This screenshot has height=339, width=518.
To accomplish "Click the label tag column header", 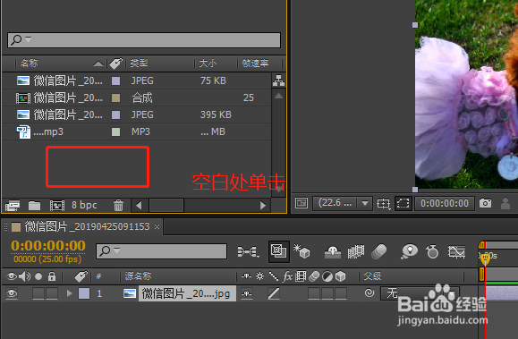I will coord(116,64).
